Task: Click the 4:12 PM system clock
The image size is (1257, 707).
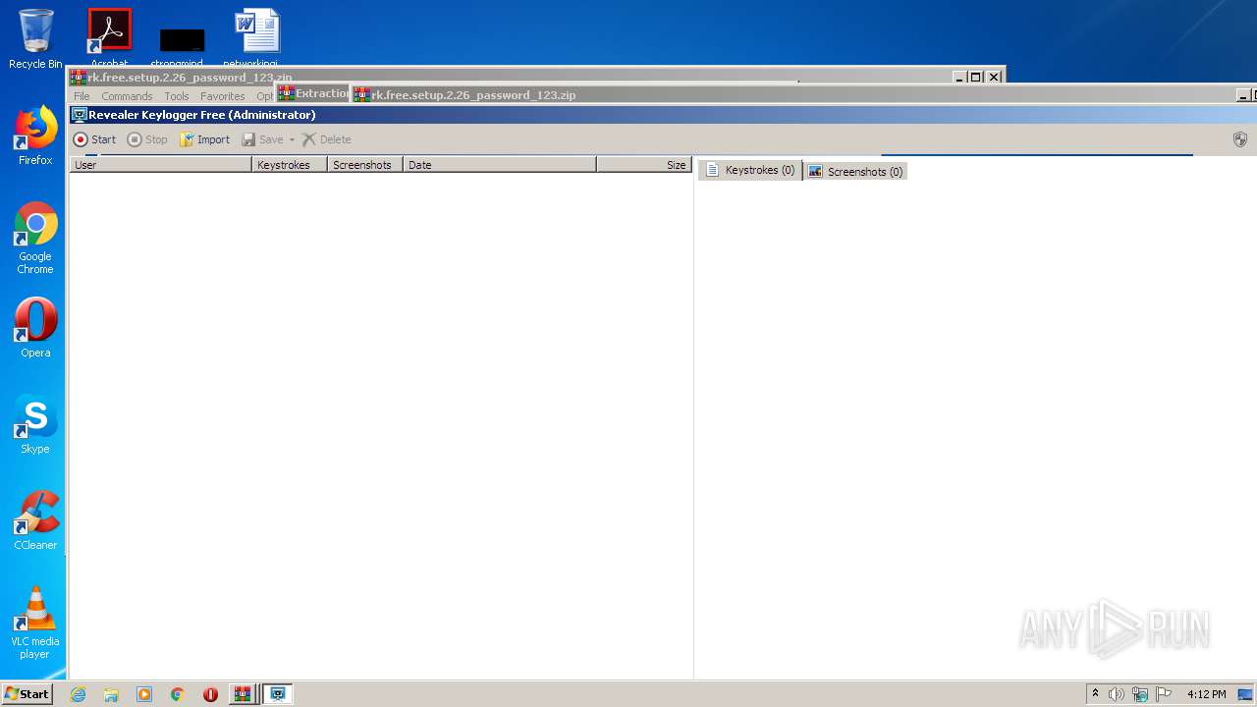Action: point(1206,694)
